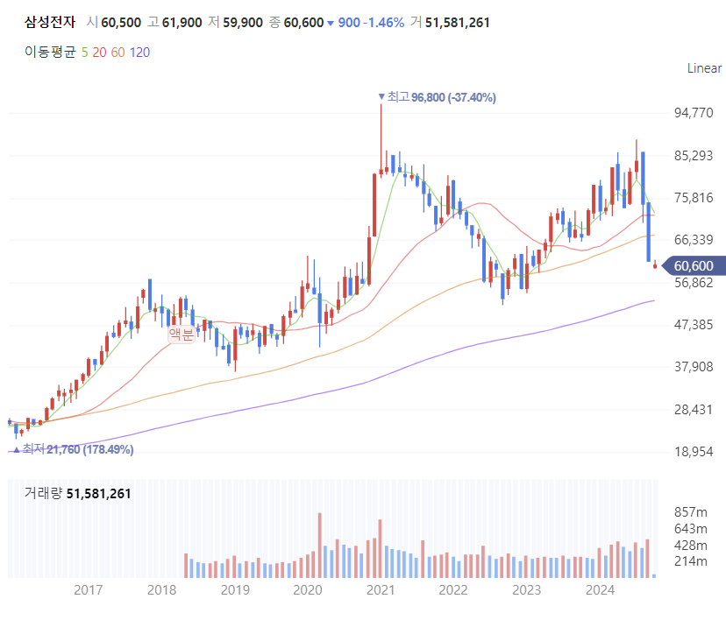Click the 삼성전자 stock name
726x620 pixels.
[50, 22]
